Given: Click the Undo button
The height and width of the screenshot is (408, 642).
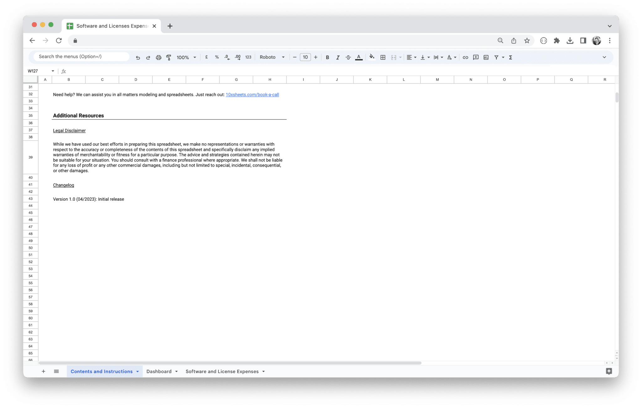Looking at the screenshot, I should pyautogui.click(x=138, y=57).
